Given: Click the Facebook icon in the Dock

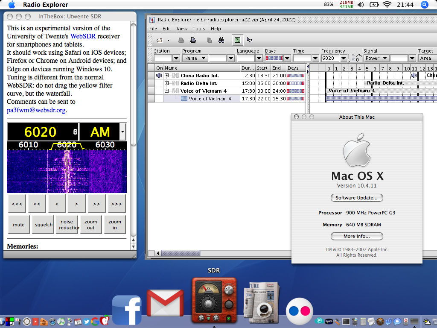Looking at the screenshot, I should pos(127,310).
